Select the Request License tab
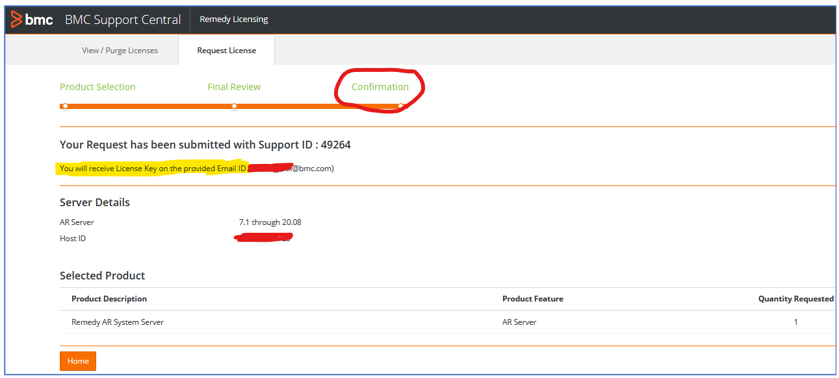This screenshot has width=839, height=378. coord(227,51)
